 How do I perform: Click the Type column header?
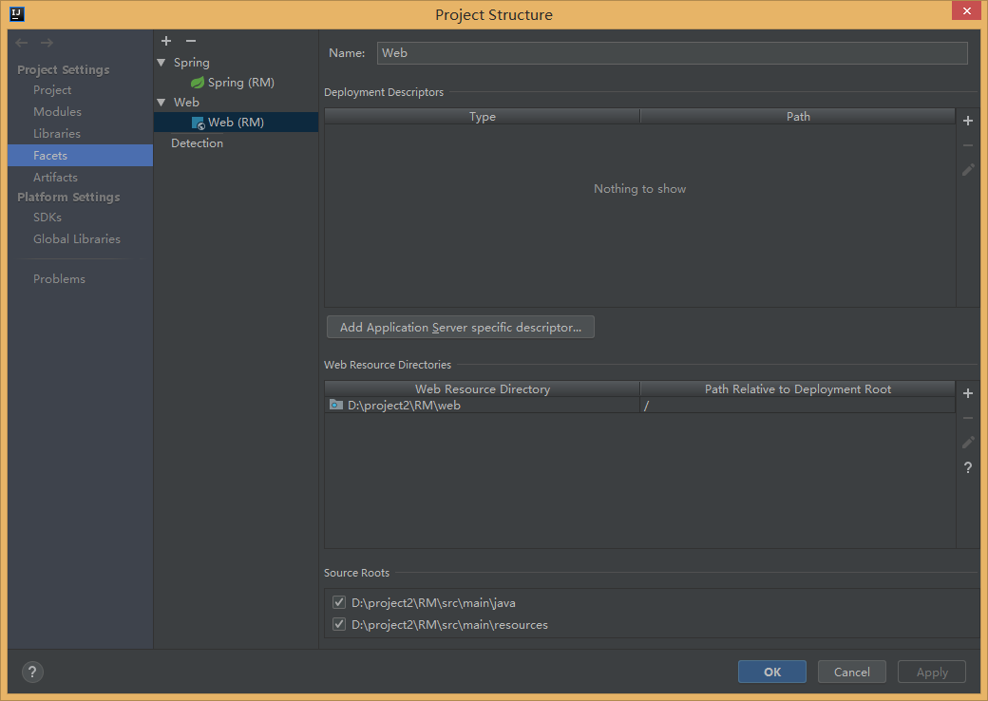click(483, 117)
